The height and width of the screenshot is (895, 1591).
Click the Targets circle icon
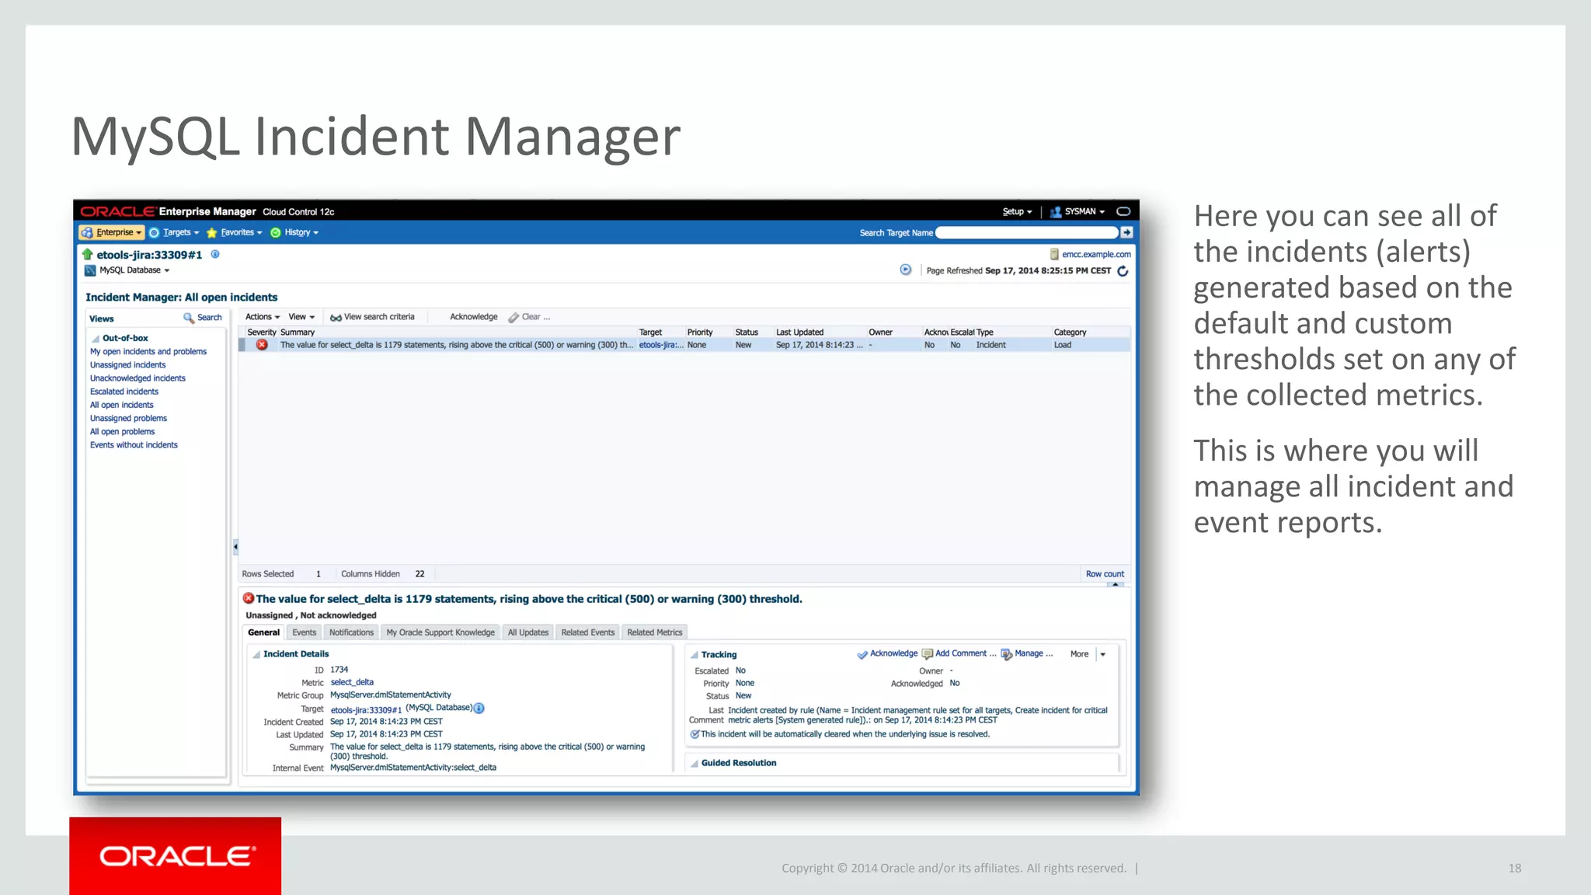coord(154,232)
